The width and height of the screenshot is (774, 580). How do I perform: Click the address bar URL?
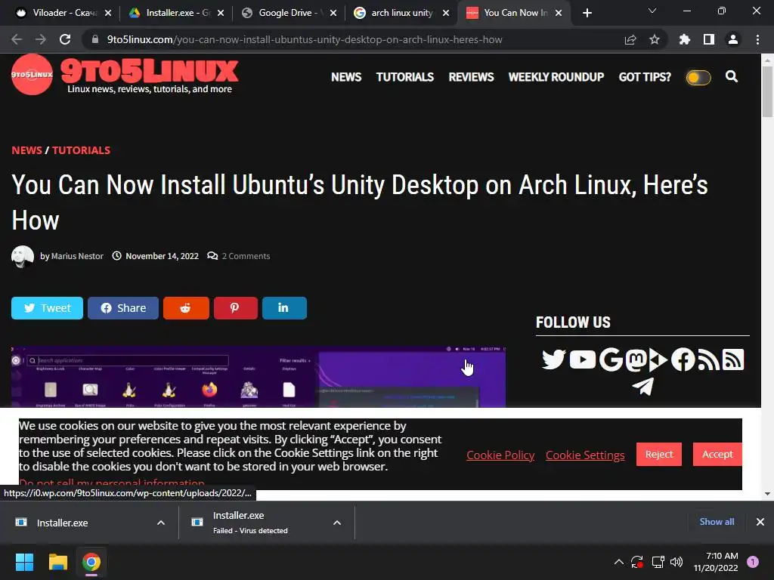305,39
